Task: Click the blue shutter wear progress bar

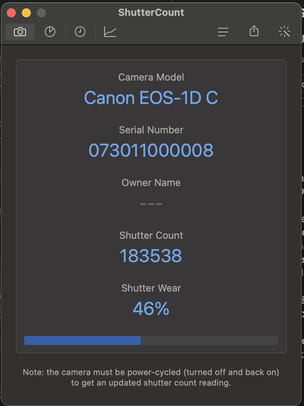Action: (82, 340)
